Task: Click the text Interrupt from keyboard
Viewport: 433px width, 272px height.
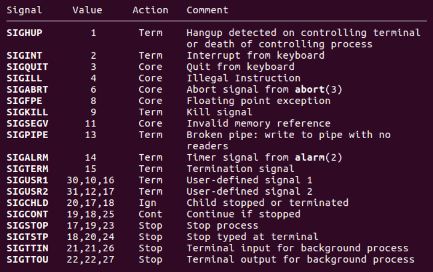Action: pos(255,55)
